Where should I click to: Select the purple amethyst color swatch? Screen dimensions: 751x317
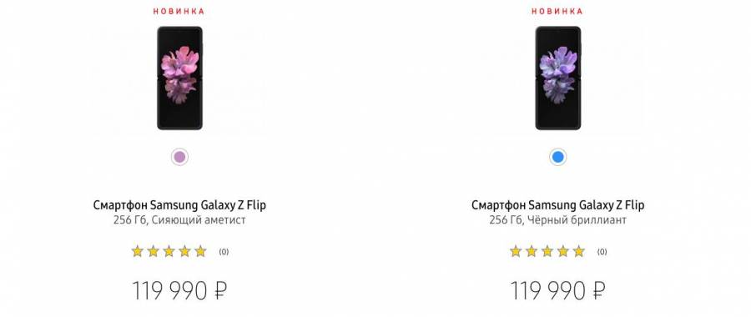click(179, 157)
